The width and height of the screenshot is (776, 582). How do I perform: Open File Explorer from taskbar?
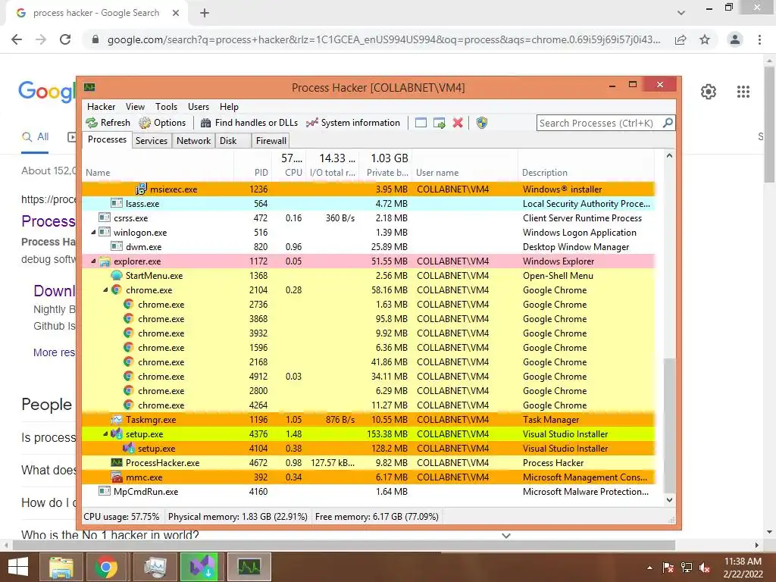click(x=62, y=567)
